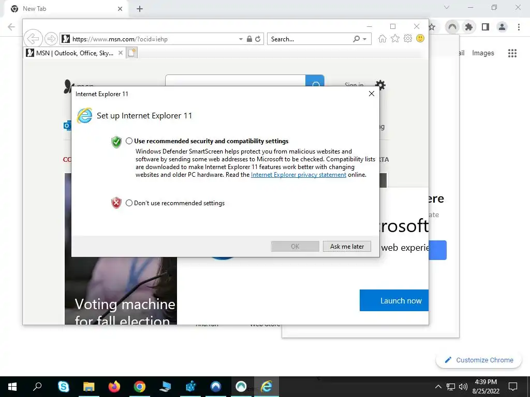Open Chrome profile avatar icon
The height and width of the screenshot is (397, 530).
point(502,27)
